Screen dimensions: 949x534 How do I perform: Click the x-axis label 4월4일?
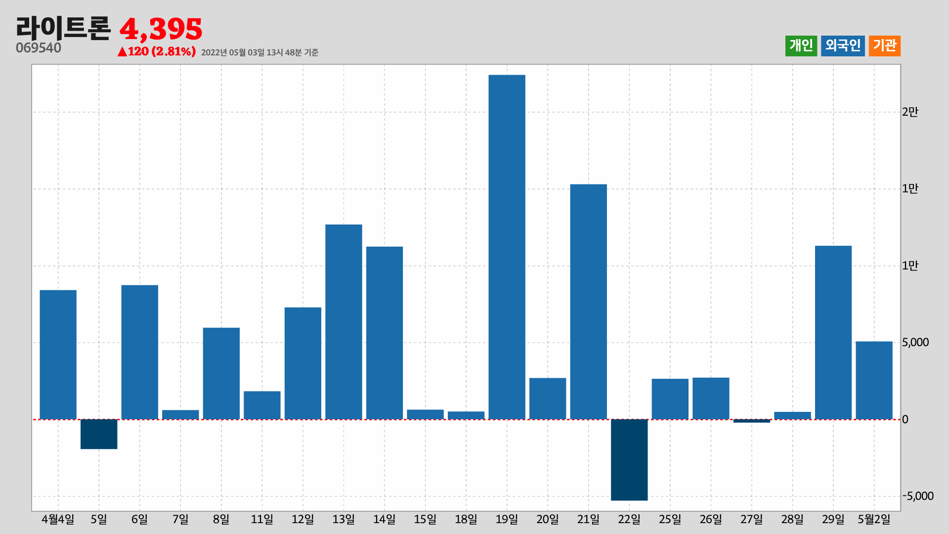[58, 519]
